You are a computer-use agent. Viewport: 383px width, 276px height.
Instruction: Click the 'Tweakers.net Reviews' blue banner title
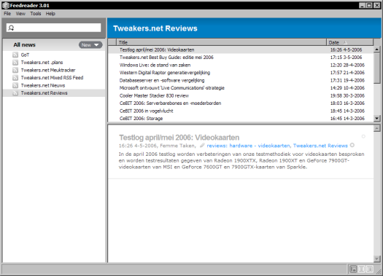(155, 28)
